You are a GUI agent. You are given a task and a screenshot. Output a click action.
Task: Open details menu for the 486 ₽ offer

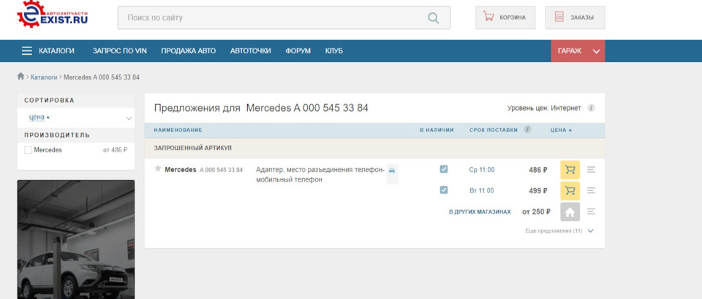point(591,170)
